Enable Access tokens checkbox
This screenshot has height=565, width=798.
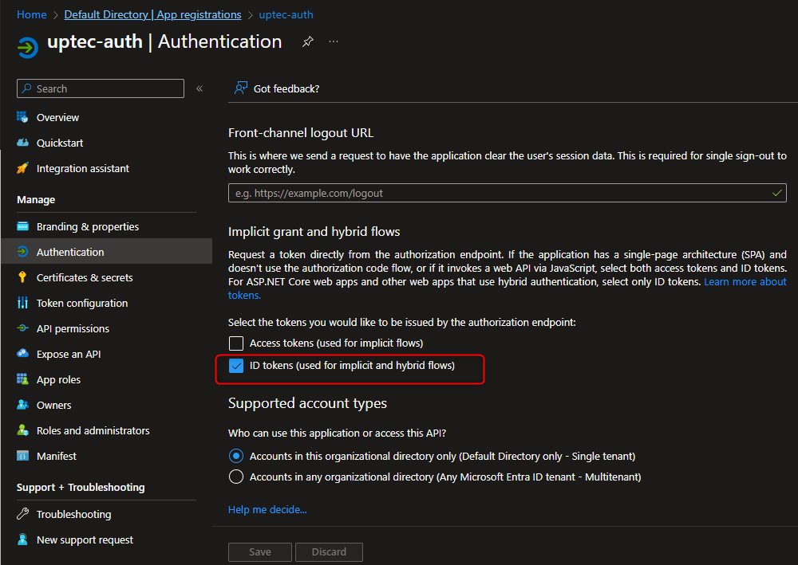[236, 343]
